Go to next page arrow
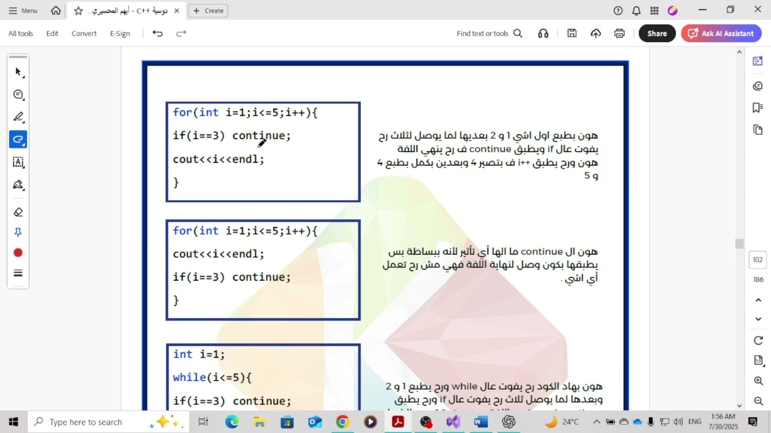Screen dimensions: 771x433 [x=758, y=319]
